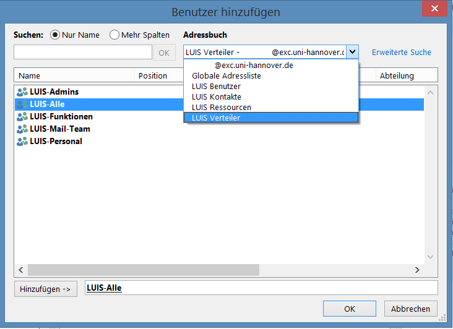Click the horizontal scrollbar right arrow
Screen dimensions: 453x329
417,270
